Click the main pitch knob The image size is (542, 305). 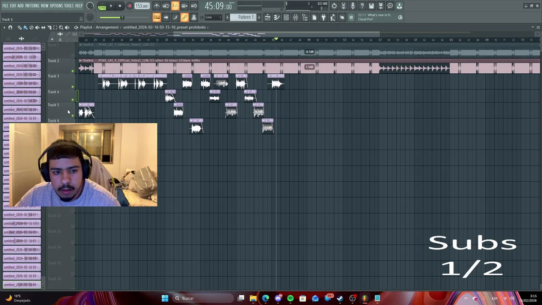(x=90, y=17)
